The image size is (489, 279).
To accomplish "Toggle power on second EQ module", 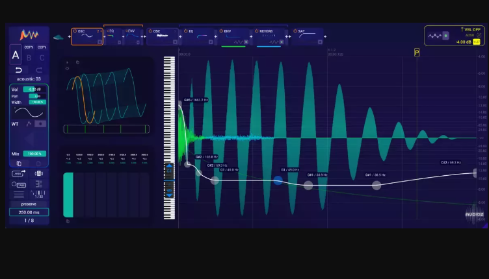I will [x=186, y=30].
